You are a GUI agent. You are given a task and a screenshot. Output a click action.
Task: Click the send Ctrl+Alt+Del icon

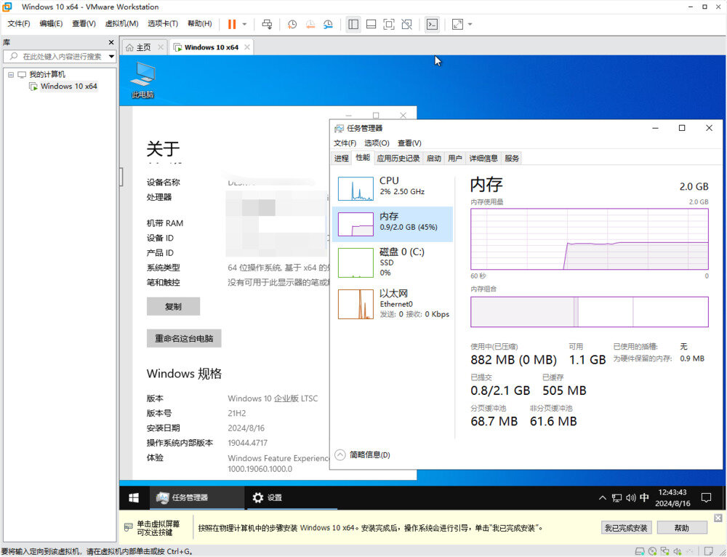268,24
